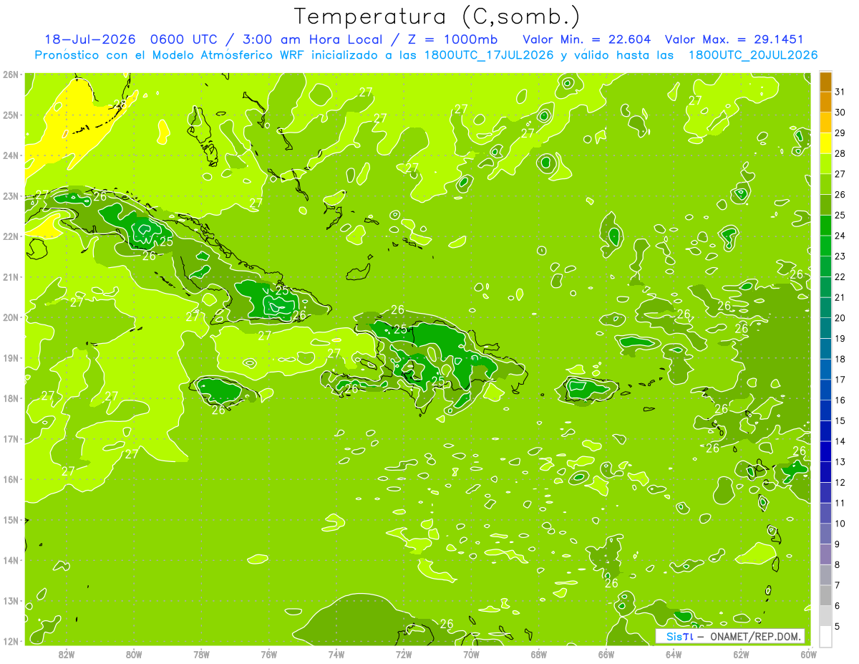Click the "0600 UTC" time label
This screenshot has width=859, height=664.
click(x=185, y=39)
